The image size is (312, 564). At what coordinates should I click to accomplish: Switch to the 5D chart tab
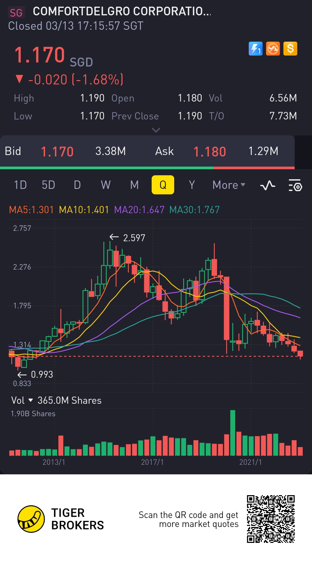click(48, 185)
